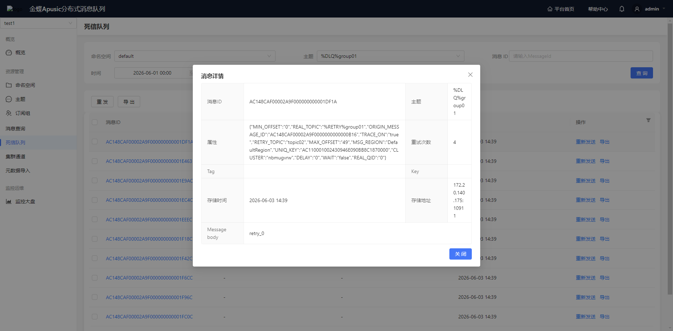Click the 命名空间 folder icon
This screenshot has height=331, width=673.
click(9, 85)
